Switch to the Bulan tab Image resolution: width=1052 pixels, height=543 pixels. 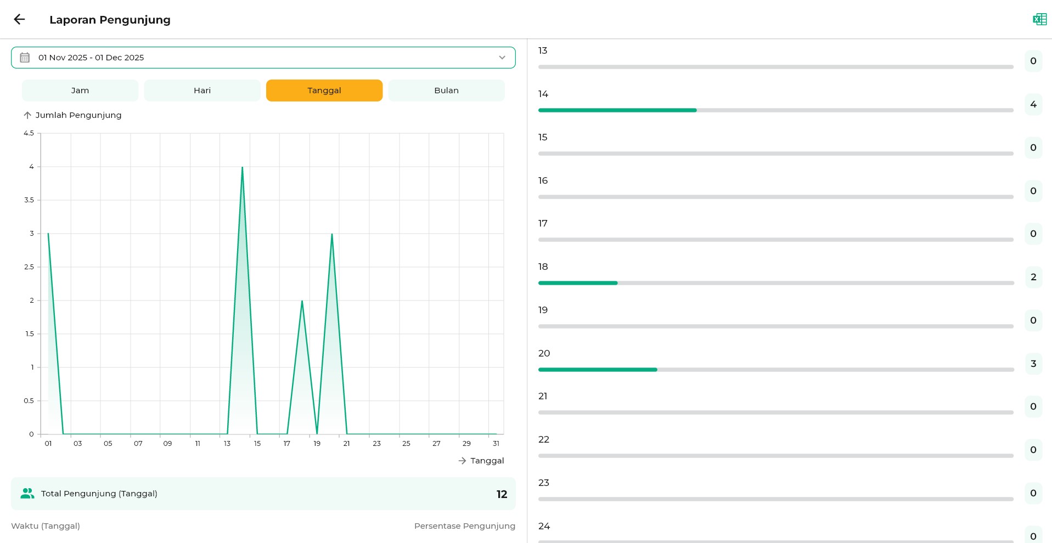coord(446,90)
